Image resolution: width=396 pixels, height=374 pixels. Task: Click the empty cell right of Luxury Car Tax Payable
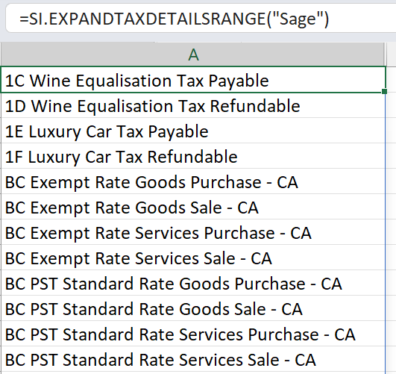(392, 131)
